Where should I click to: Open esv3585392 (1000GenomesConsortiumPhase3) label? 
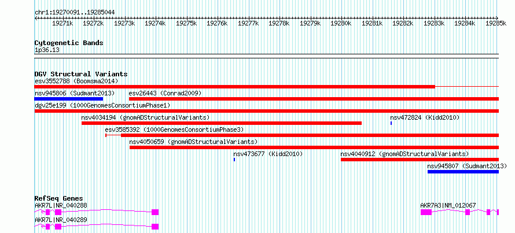174,130
